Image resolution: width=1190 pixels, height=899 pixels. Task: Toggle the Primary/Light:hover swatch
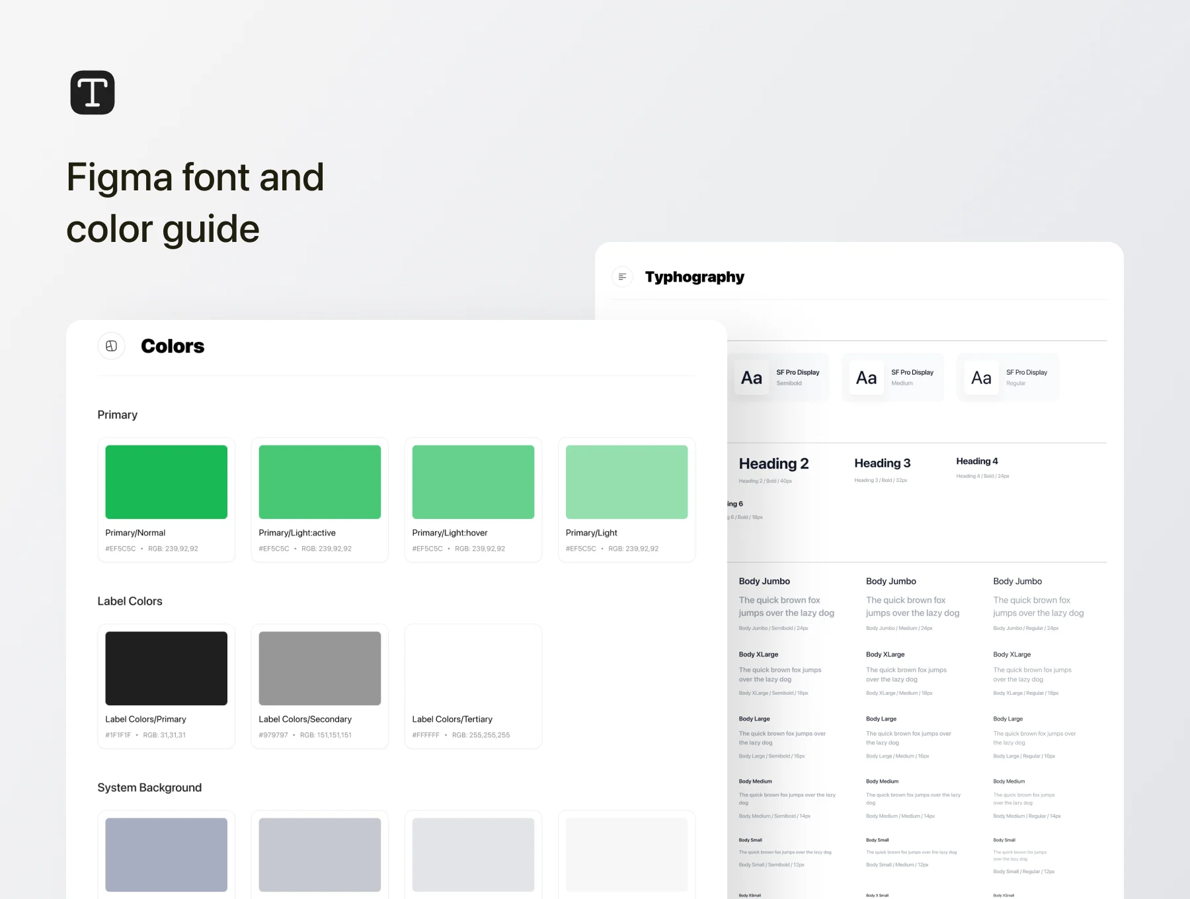473,481
